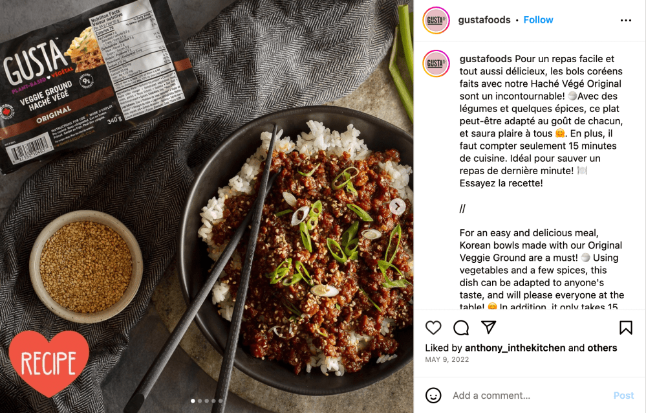Open the emoji picker smiley icon
The height and width of the screenshot is (413, 646).
[x=433, y=396]
